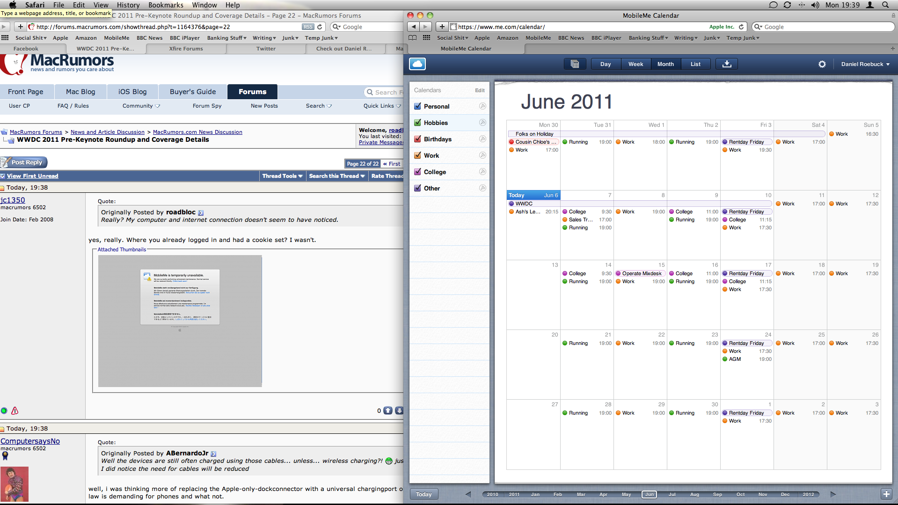The image size is (898, 505).
Task: Go back in the MobileMe Calendar window
Action: [x=413, y=27]
